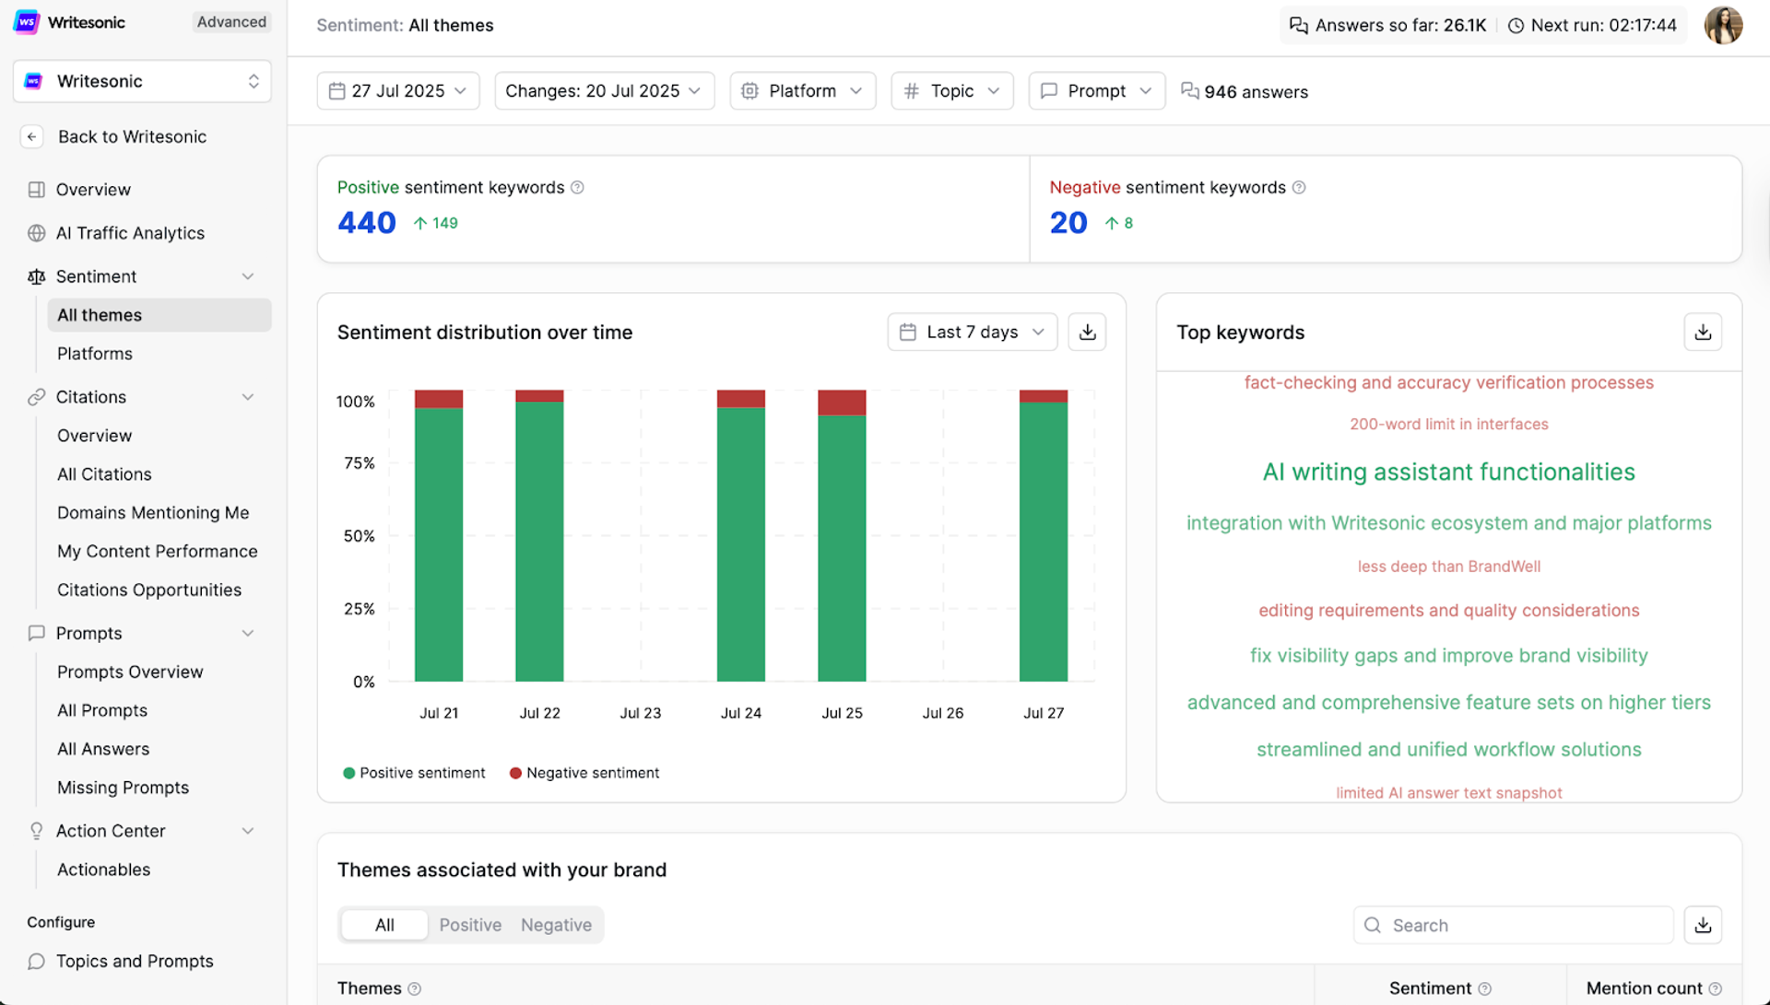Click the Next run clock icon
Viewport: 1770px width, 1005px height.
point(1516,25)
